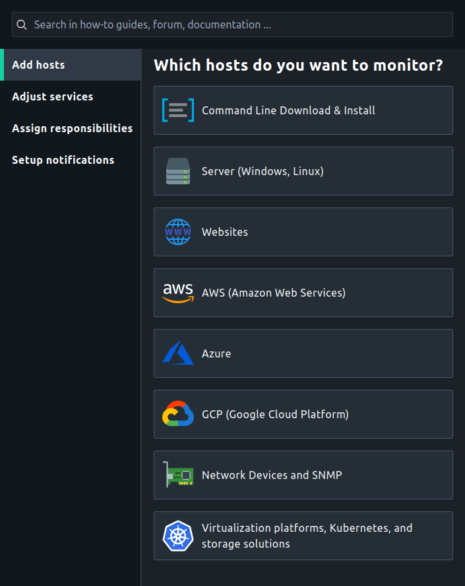Choose GCP (Google Cloud Platform)
This screenshot has width=465, height=586.
pos(303,414)
